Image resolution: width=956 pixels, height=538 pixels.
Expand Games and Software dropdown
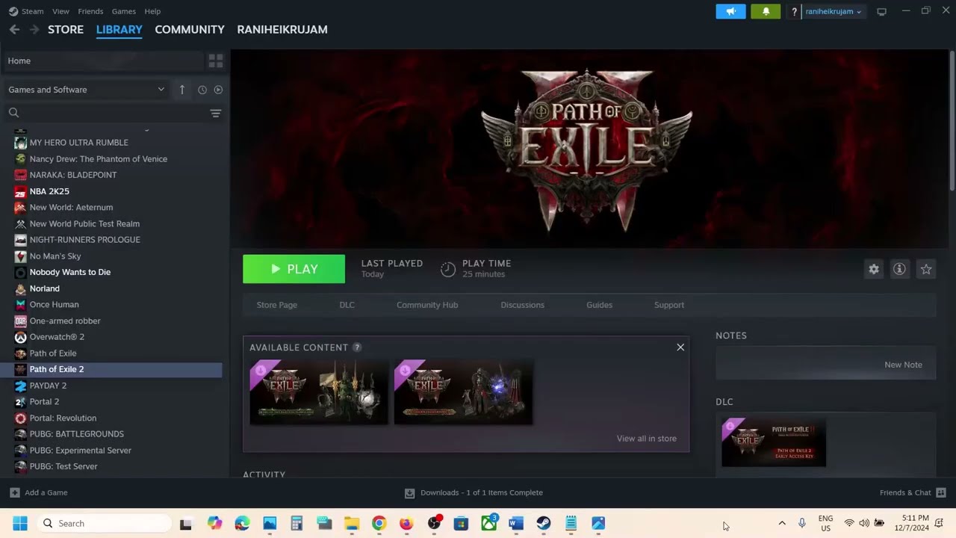pyautogui.click(x=87, y=90)
